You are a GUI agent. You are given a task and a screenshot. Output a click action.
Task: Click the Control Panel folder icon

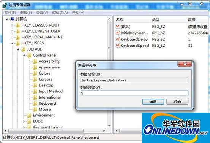coord(29,55)
